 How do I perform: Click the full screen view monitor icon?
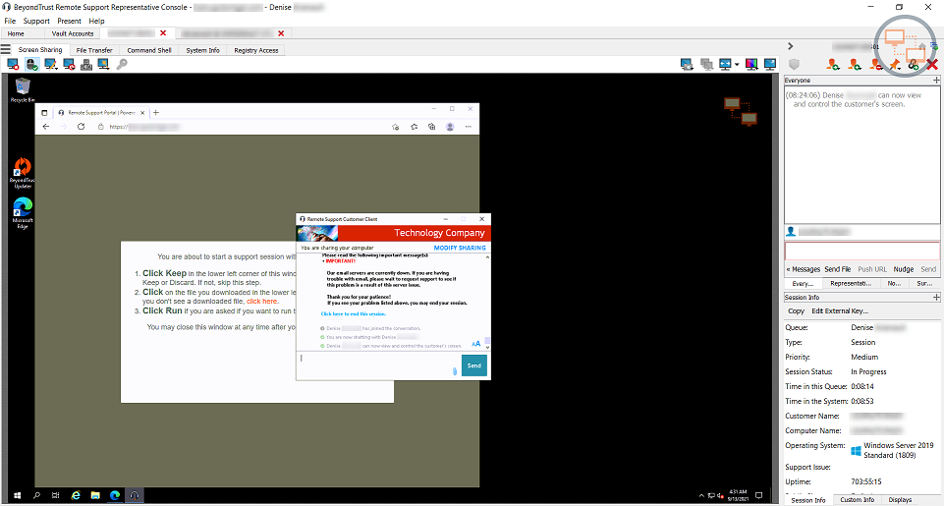click(771, 65)
